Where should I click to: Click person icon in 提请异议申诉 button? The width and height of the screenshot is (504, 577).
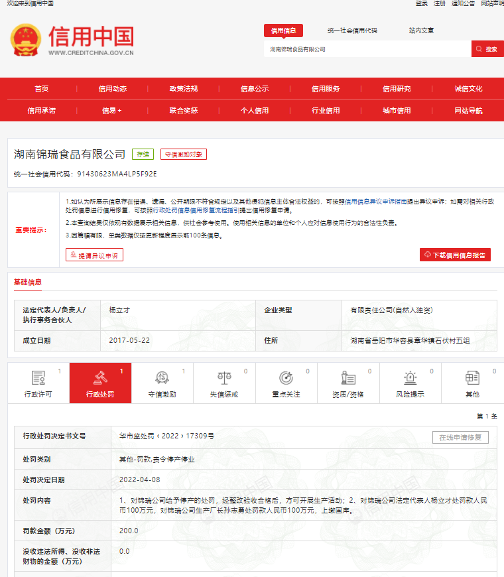click(x=73, y=255)
